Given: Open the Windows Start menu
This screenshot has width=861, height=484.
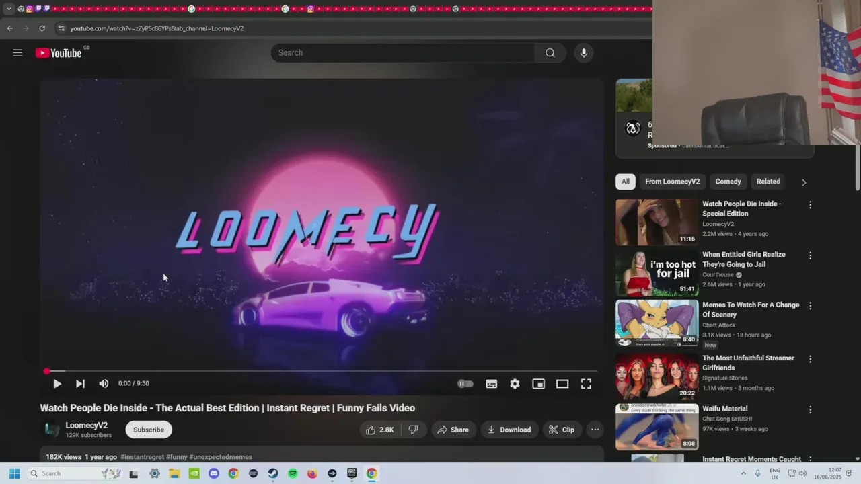Looking at the screenshot, I should 14,473.
